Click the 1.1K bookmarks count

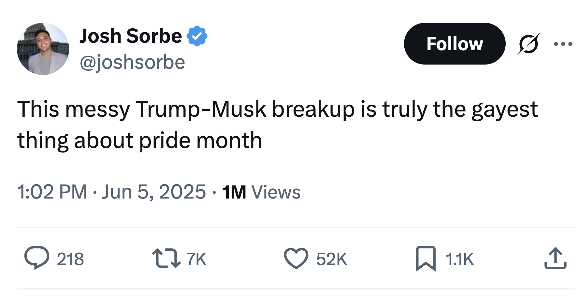[459, 259]
